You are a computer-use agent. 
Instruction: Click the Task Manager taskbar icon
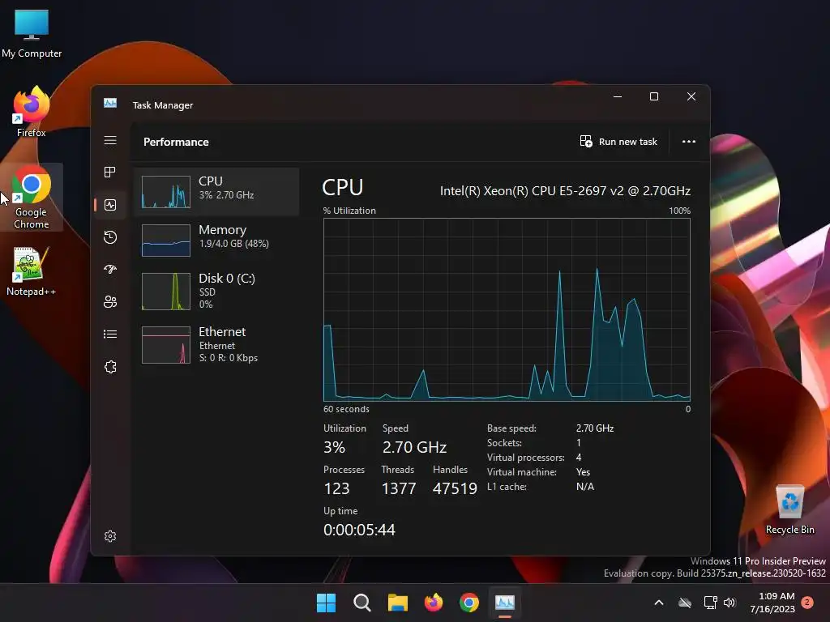point(505,603)
